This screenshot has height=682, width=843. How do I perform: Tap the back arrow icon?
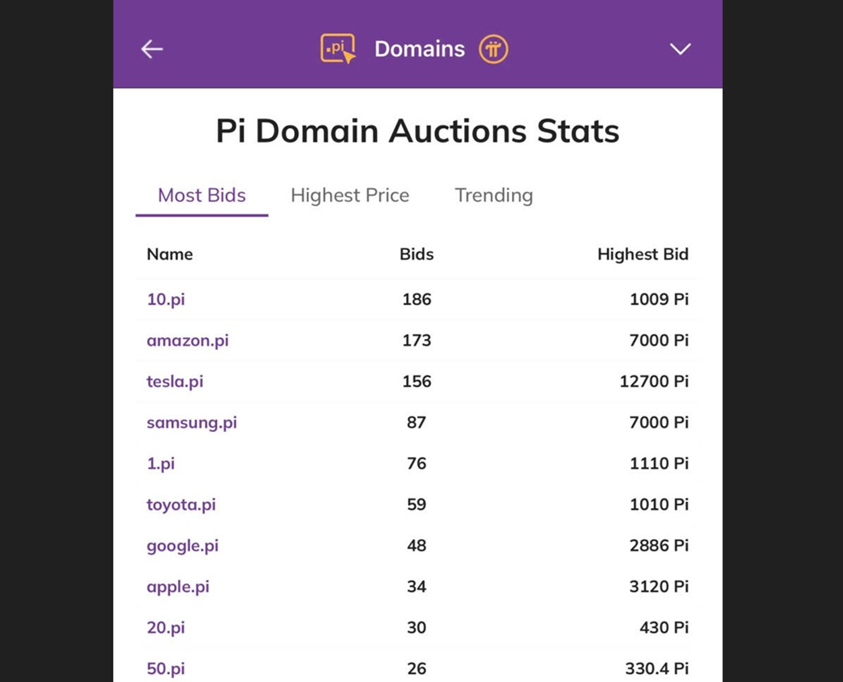point(152,49)
